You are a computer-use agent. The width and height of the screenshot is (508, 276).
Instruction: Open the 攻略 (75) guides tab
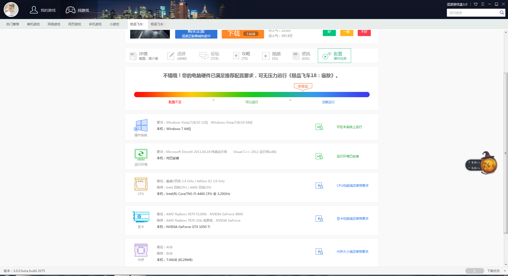(x=241, y=56)
